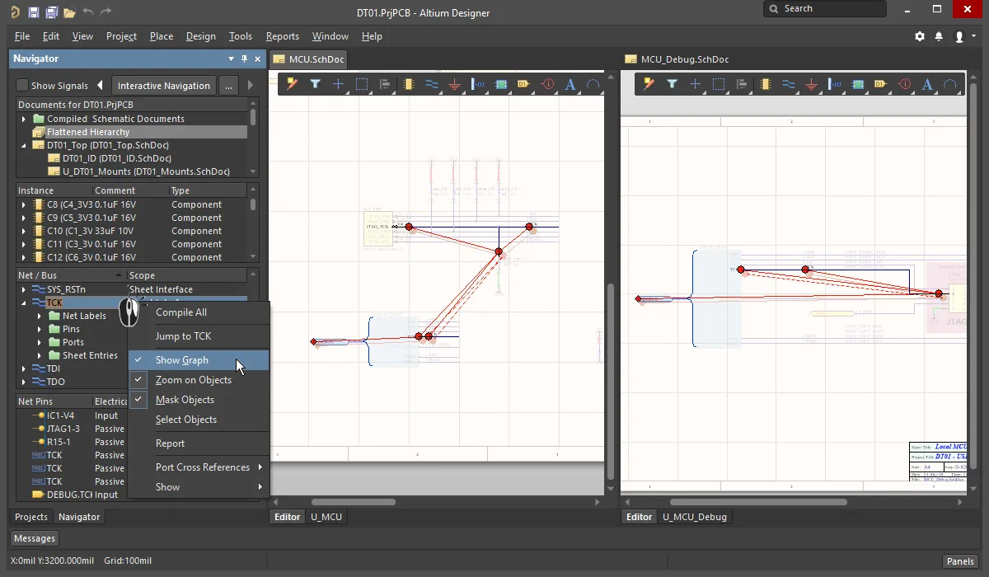Navigate back with the left arrow button
The image size is (989, 577).
tap(101, 86)
